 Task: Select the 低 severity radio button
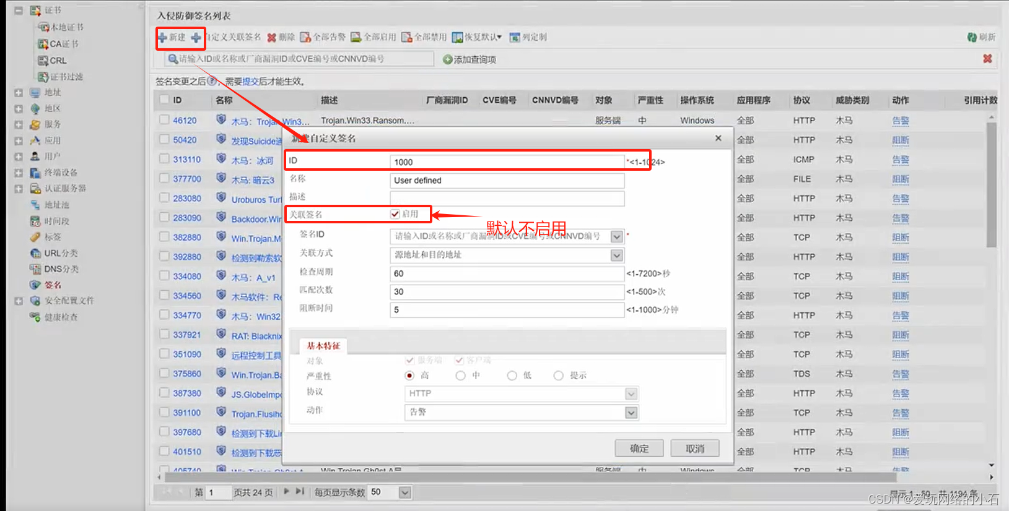tap(512, 376)
